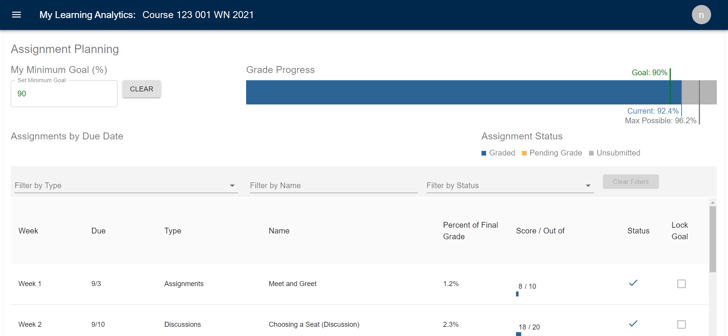Click the Pending Grade legend square
The image size is (728, 336).
(x=524, y=153)
